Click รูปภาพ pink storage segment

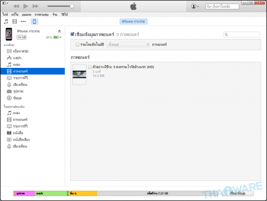[x=25, y=193]
